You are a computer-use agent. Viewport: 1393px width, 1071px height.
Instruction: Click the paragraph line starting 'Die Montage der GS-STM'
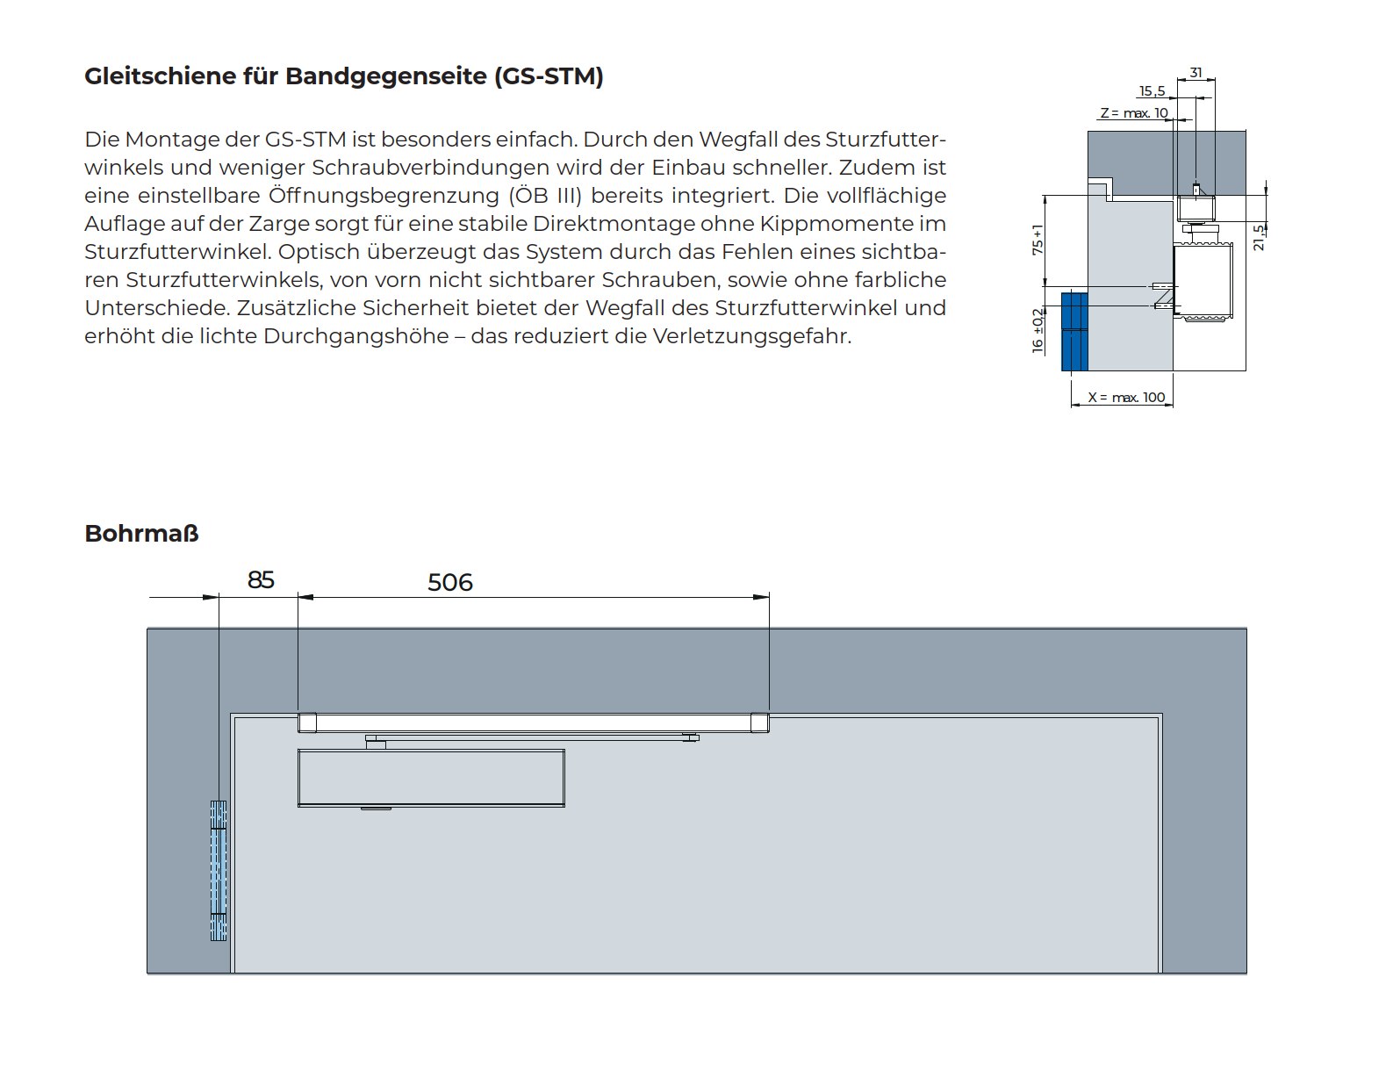(x=515, y=140)
